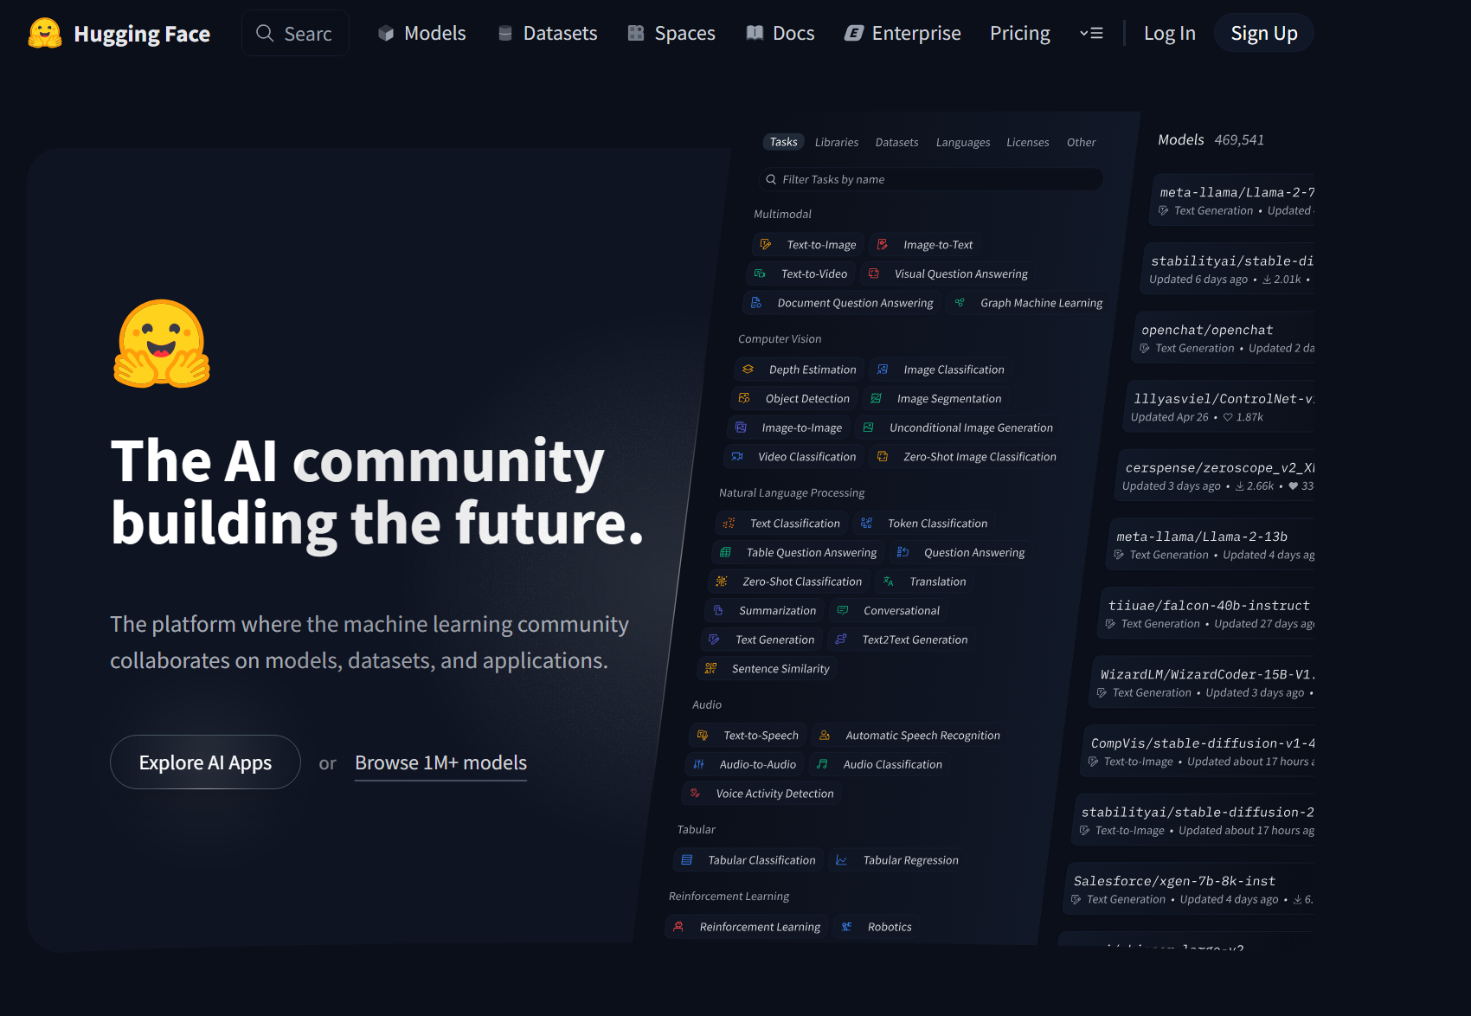Viewport: 1471px width, 1016px height.
Task: Click the Spaces grid icon in the navbar
Action: pyautogui.click(x=636, y=33)
